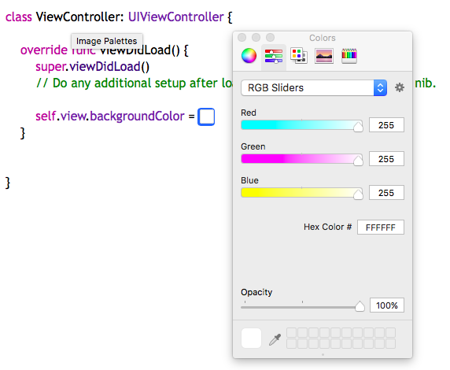Click the 'Do any additional setup' comment

pos(135,83)
